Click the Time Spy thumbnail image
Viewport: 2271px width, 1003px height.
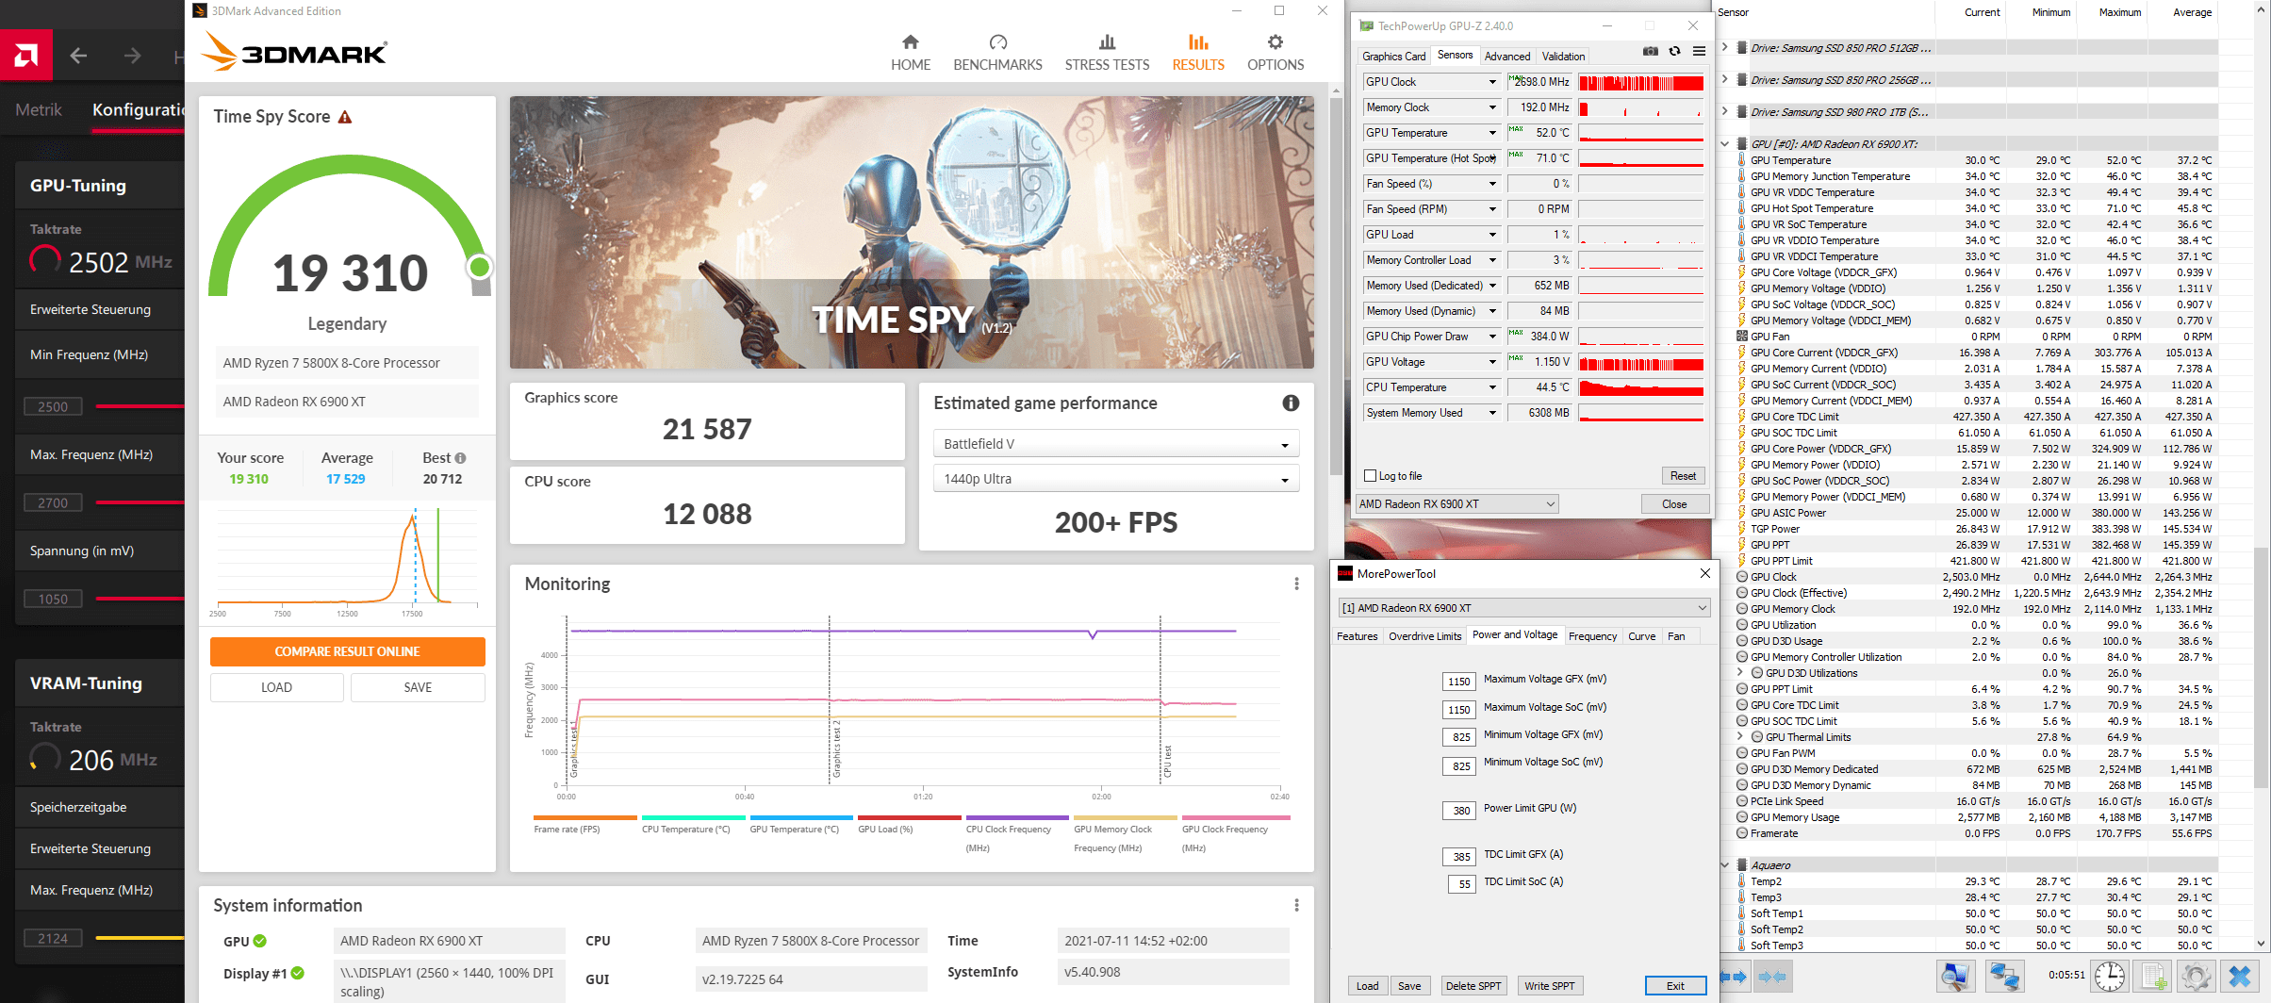click(x=912, y=232)
